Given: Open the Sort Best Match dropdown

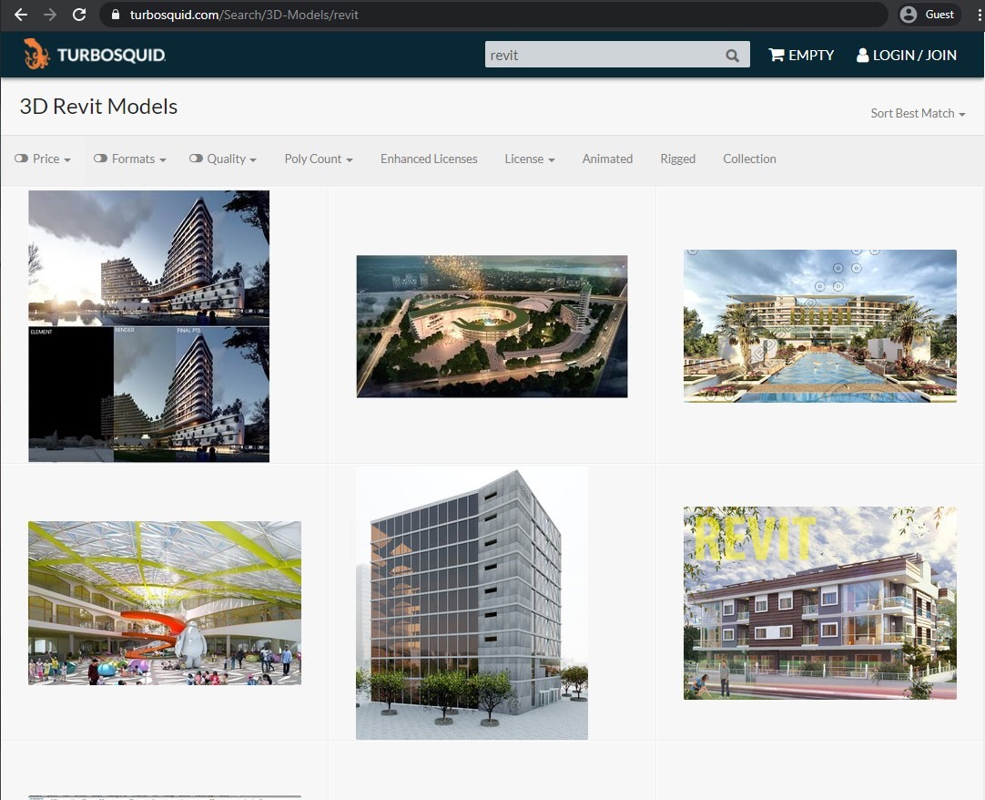Looking at the screenshot, I should (917, 113).
